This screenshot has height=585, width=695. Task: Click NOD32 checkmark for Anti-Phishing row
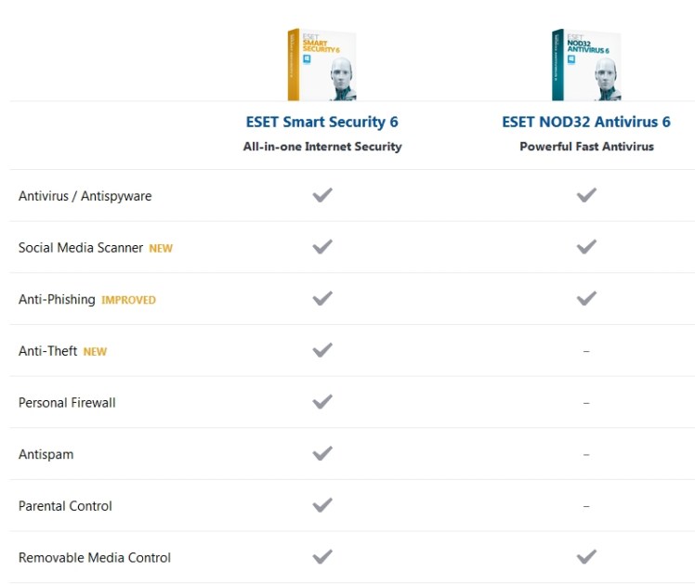pyautogui.click(x=586, y=299)
